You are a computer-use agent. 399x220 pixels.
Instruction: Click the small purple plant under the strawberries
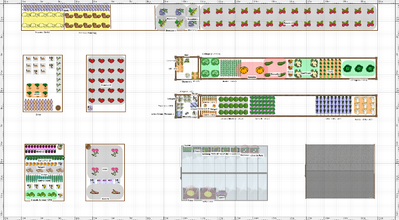pos(90,108)
